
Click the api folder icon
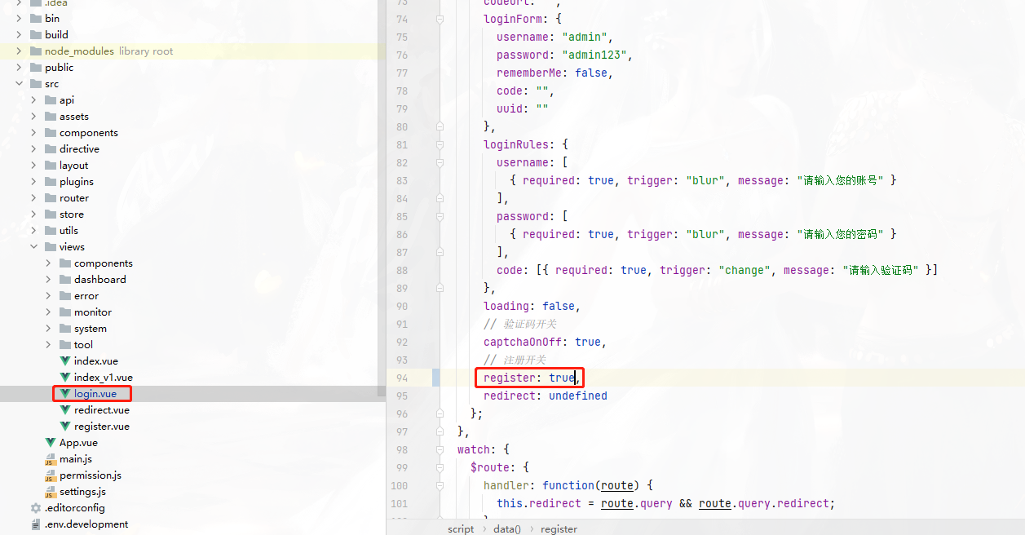(51, 100)
